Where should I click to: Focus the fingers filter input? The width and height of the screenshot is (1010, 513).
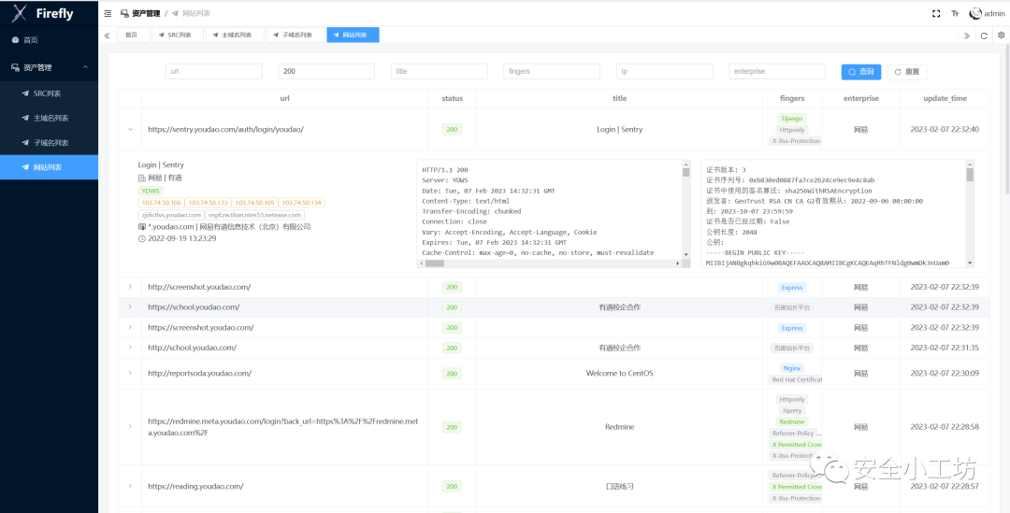(x=552, y=71)
